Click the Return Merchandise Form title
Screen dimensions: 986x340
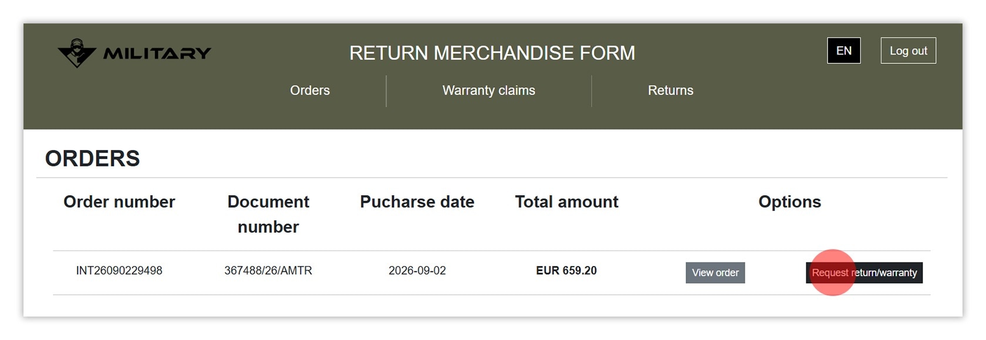(x=492, y=53)
